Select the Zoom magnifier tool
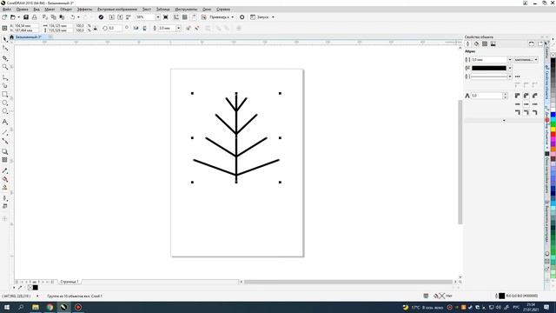The height and width of the screenshot is (313, 556). coord(5,67)
